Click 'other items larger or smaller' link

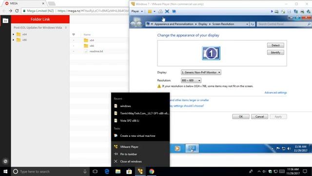point(189,100)
